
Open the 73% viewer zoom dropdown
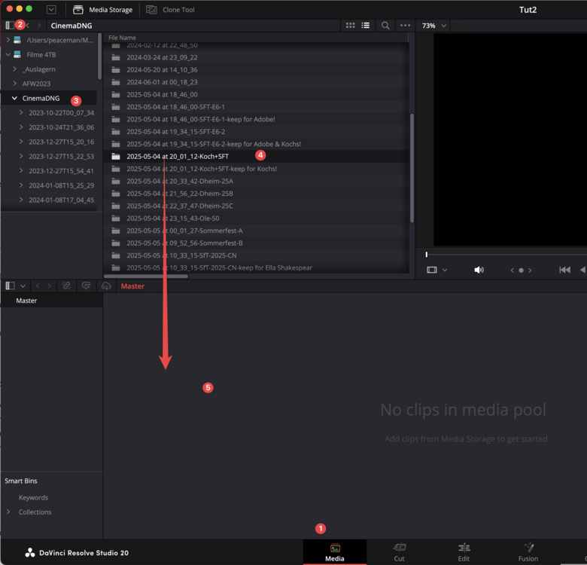pos(434,26)
